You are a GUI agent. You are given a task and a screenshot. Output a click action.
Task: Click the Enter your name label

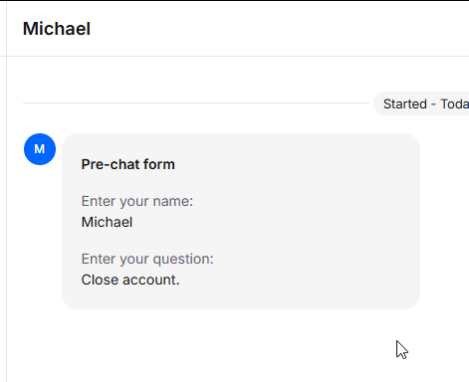(x=137, y=201)
